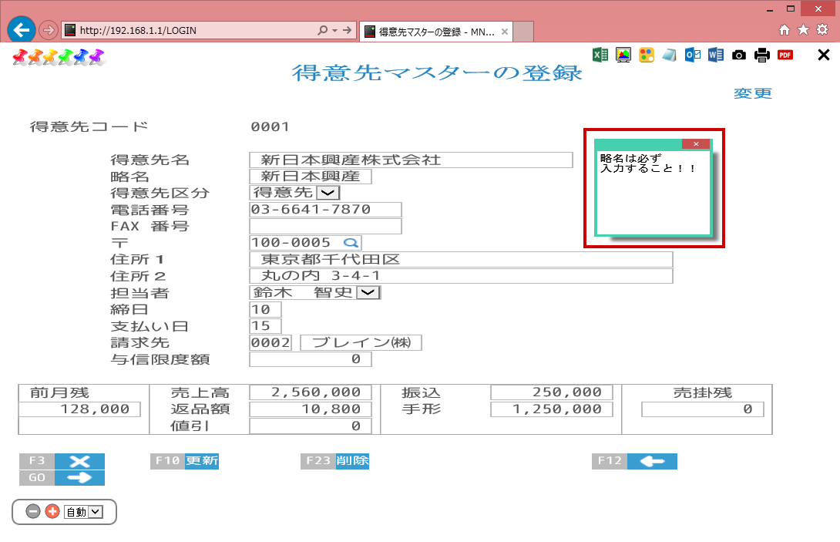
Task: Click the gray minus zoom-out button
Action: [x=33, y=511]
